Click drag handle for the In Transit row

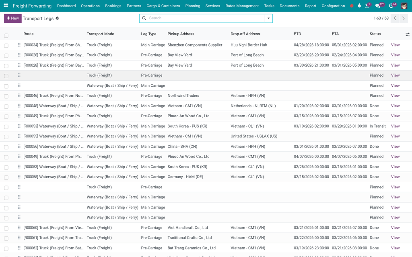point(19,126)
